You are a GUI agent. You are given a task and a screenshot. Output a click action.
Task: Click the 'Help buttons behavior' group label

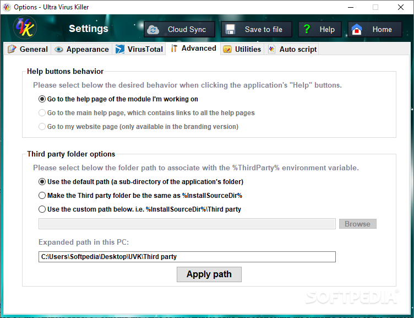tap(65, 72)
